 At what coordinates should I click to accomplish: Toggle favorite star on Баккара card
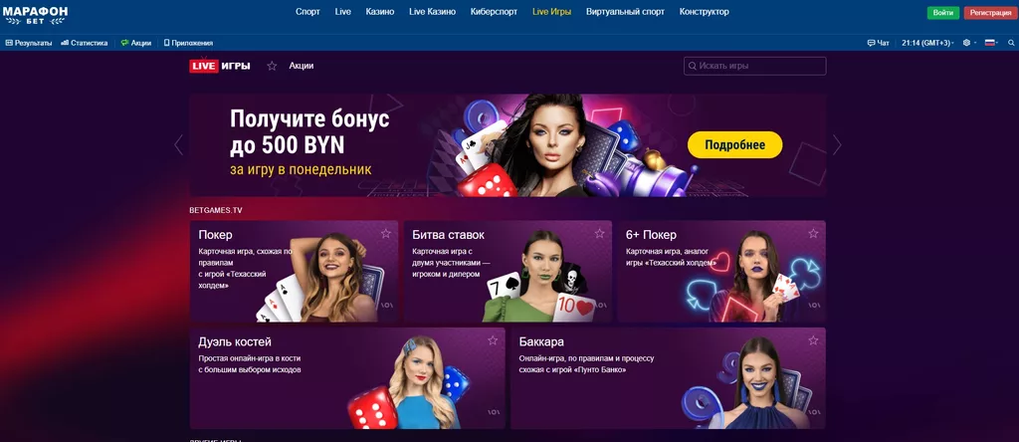813,339
